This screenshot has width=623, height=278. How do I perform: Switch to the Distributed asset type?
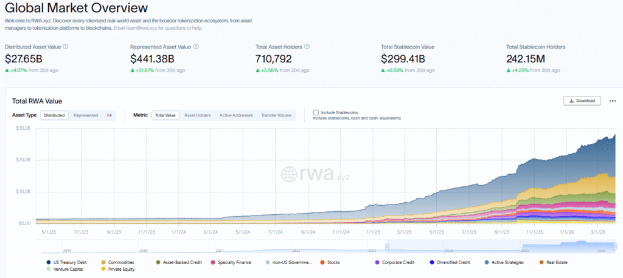pyautogui.click(x=54, y=115)
